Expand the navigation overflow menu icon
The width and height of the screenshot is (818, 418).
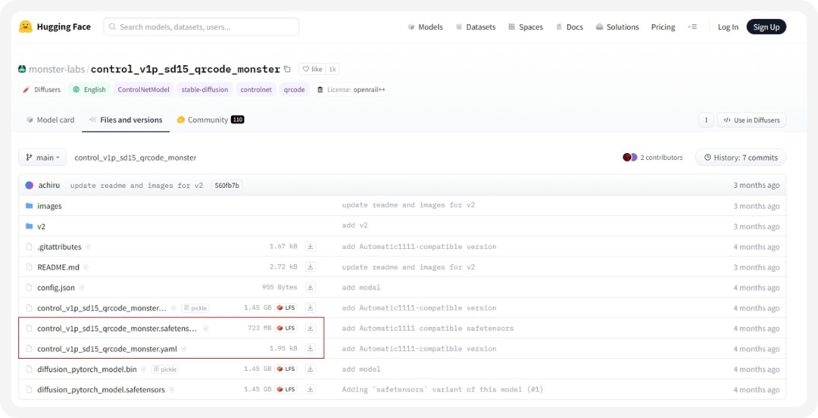click(x=692, y=27)
